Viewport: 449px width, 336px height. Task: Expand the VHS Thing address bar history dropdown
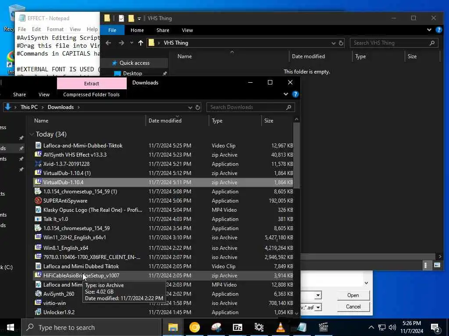click(333, 43)
